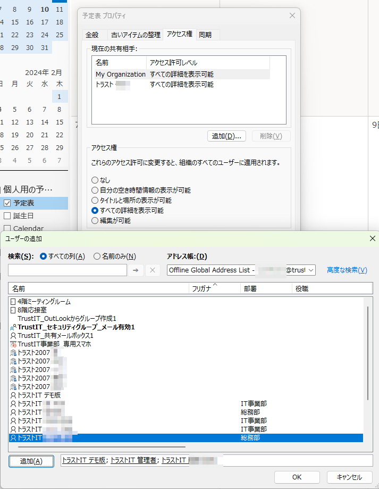Choose 名前のみ search option

(x=97, y=256)
